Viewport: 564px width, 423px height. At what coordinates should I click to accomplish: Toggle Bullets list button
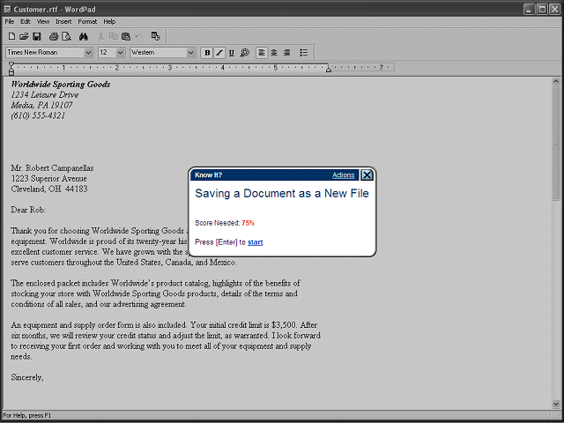point(303,53)
